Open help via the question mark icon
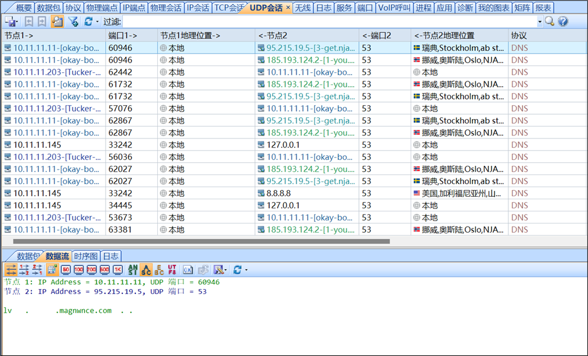The image size is (588, 356). (x=563, y=21)
